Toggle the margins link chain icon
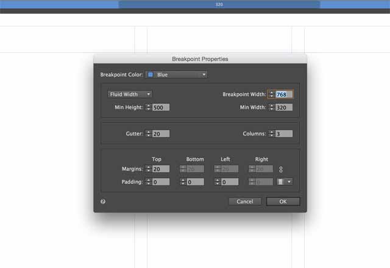This screenshot has height=268, width=390. 281,169
